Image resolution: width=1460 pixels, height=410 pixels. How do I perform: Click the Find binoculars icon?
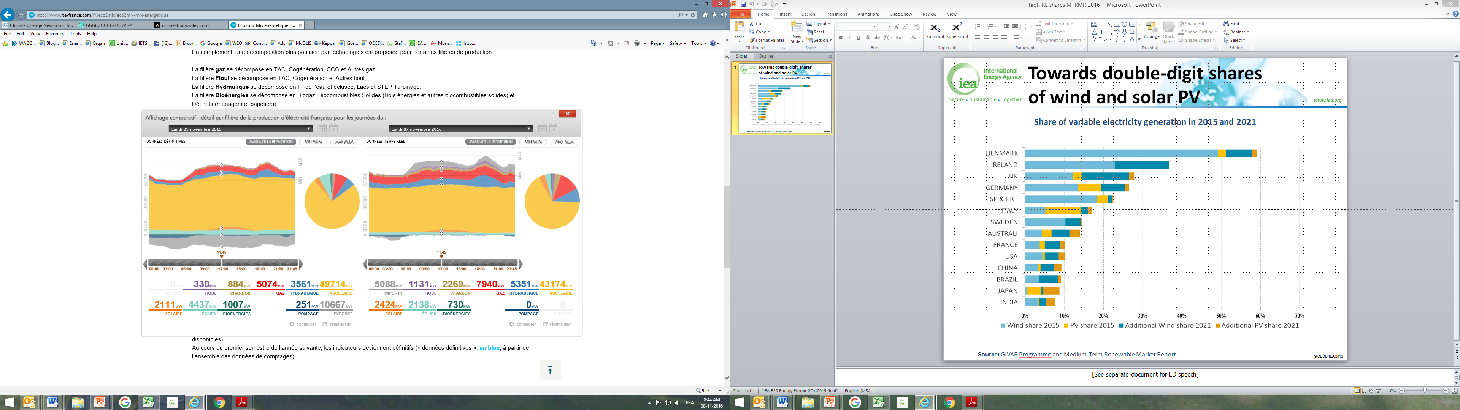[x=1227, y=24]
